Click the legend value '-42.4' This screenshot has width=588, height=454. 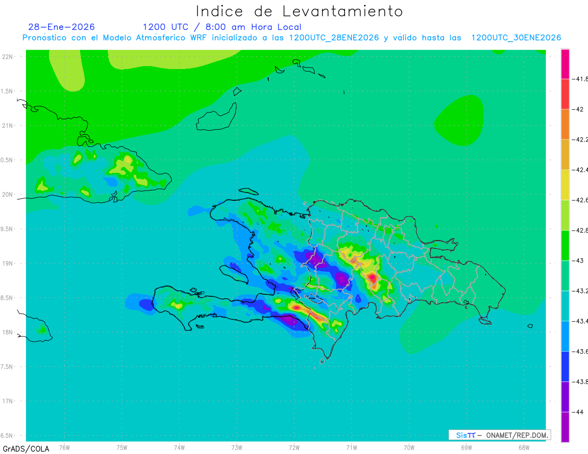click(x=581, y=170)
